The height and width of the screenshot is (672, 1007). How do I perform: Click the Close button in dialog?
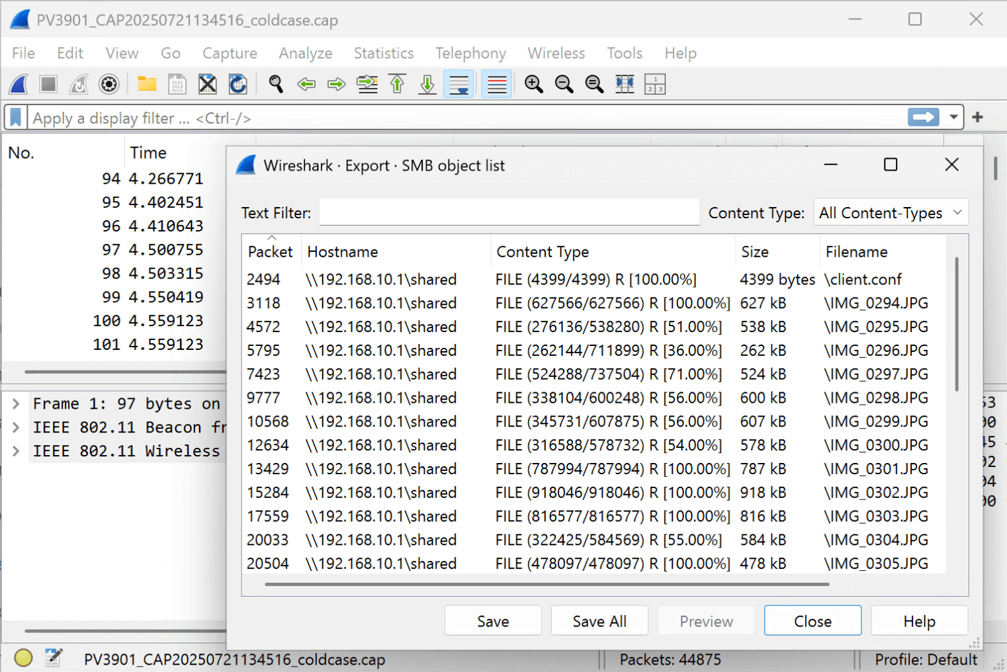(x=812, y=620)
